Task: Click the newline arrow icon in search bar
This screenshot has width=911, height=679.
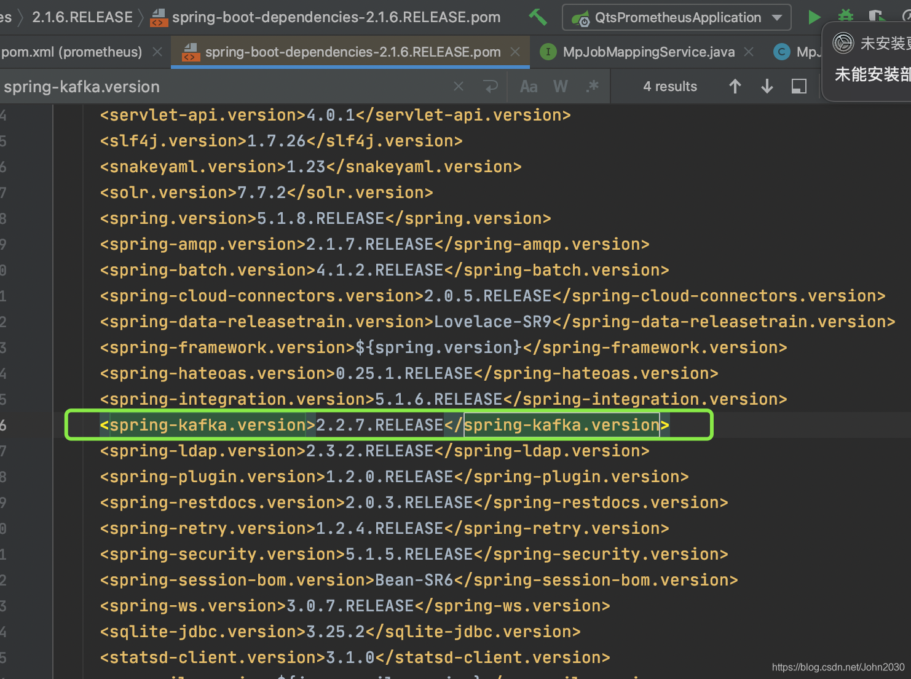Action: tap(491, 86)
